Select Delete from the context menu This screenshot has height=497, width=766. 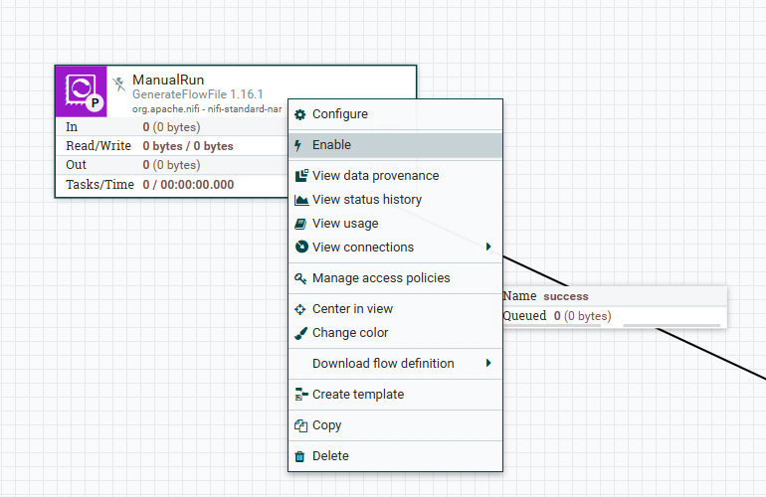tap(395, 456)
